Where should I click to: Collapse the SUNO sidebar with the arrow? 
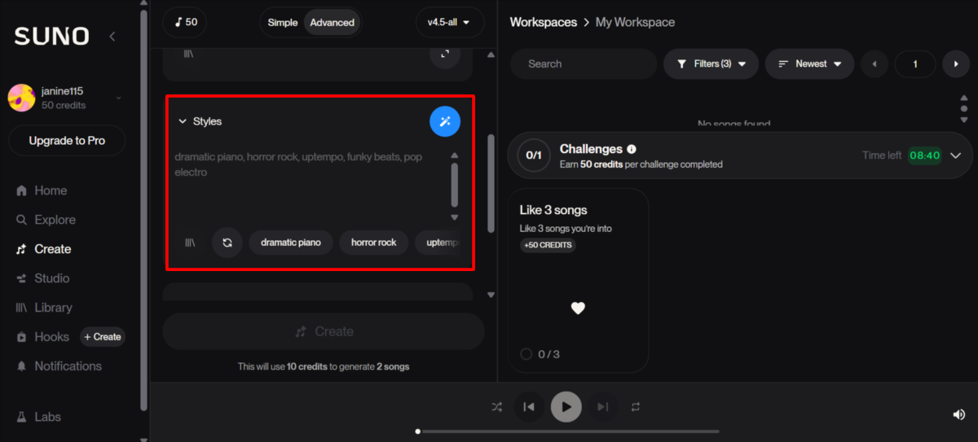[x=112, y=36]
